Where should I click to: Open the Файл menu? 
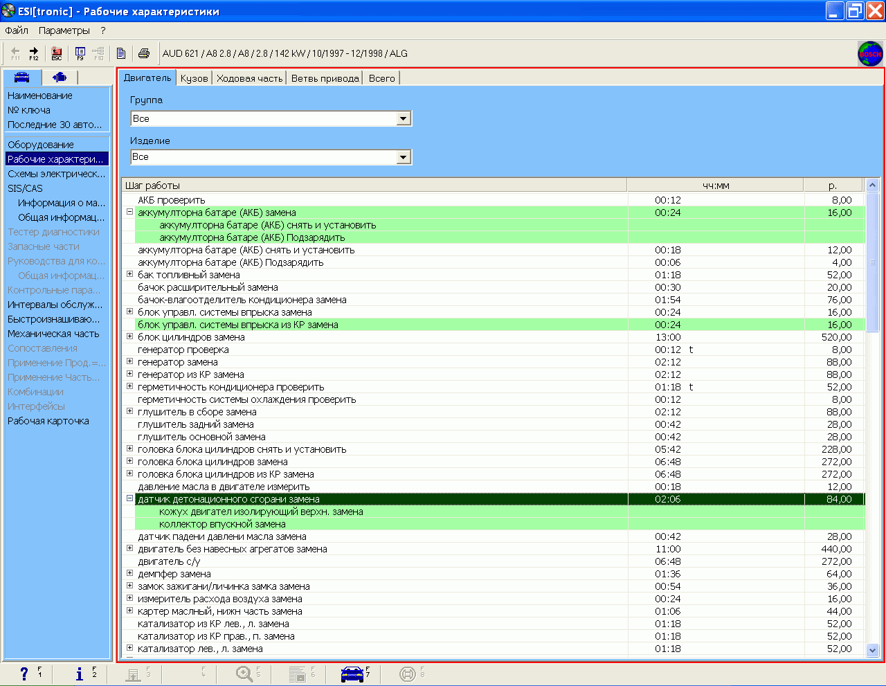(17, 30)
